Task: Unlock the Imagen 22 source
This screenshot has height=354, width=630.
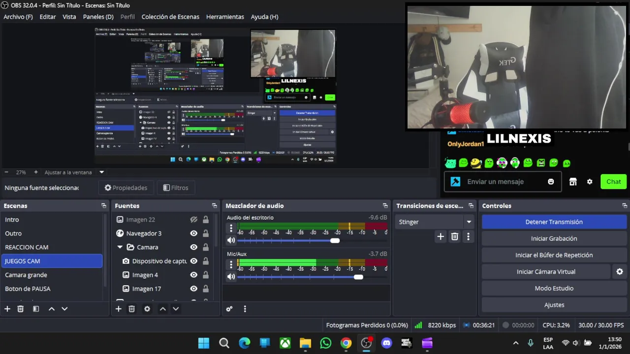Action: point(206,220)
